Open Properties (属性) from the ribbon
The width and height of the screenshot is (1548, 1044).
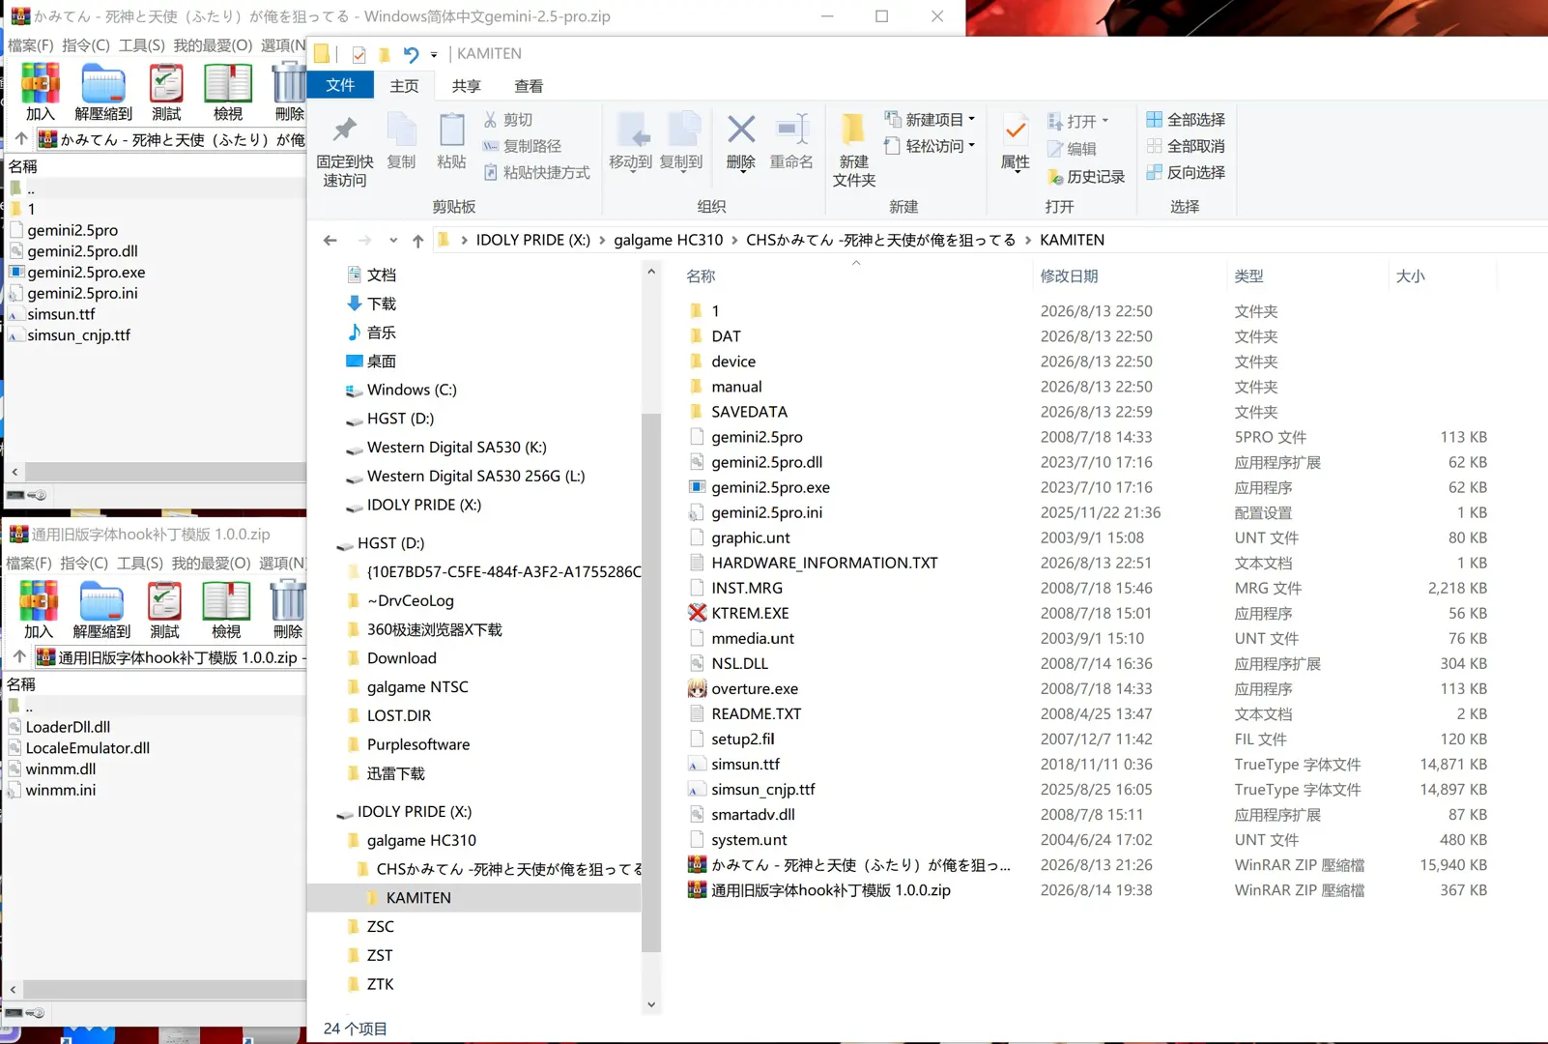pos(1015,141)
